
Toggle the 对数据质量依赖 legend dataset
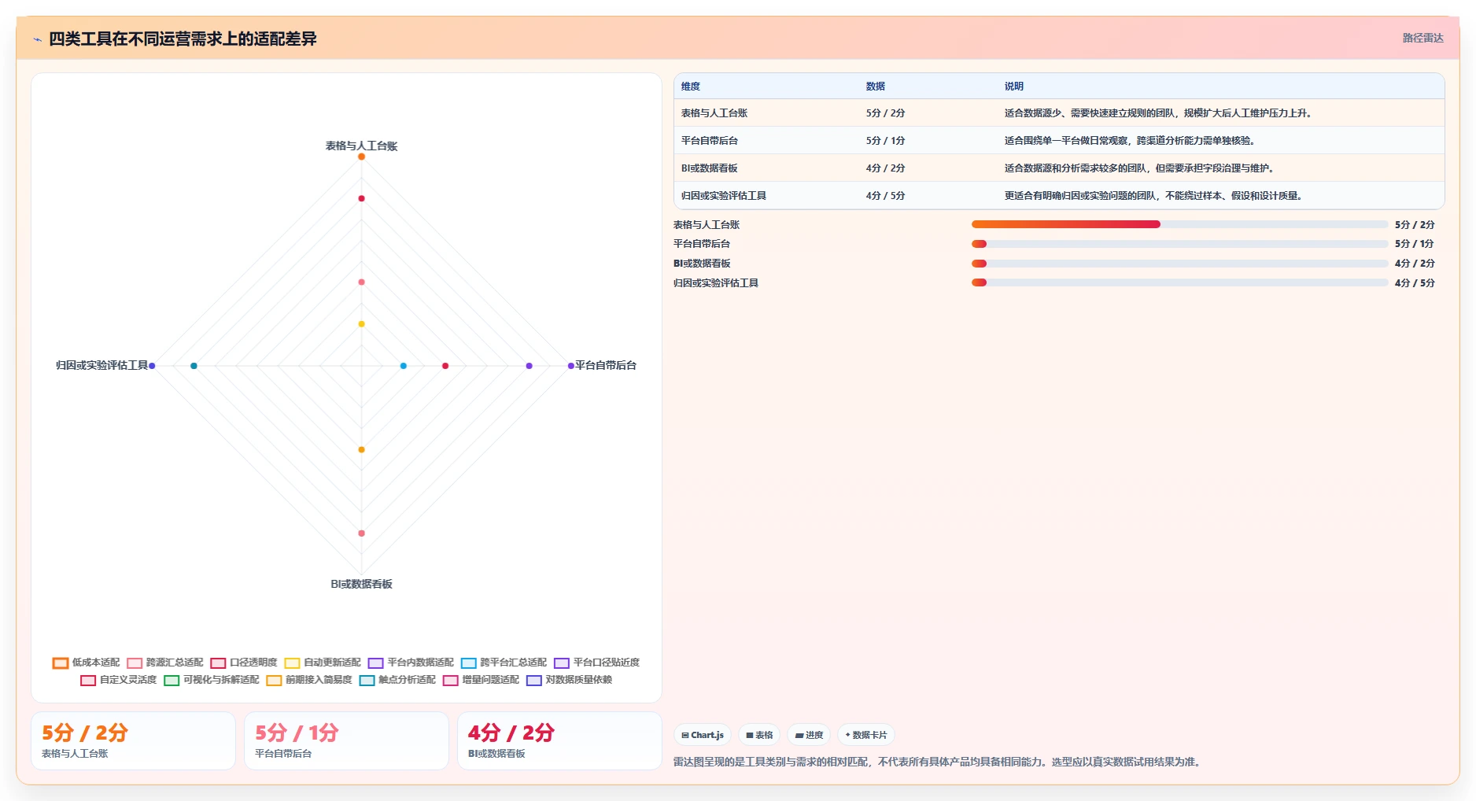click(569, 680)
